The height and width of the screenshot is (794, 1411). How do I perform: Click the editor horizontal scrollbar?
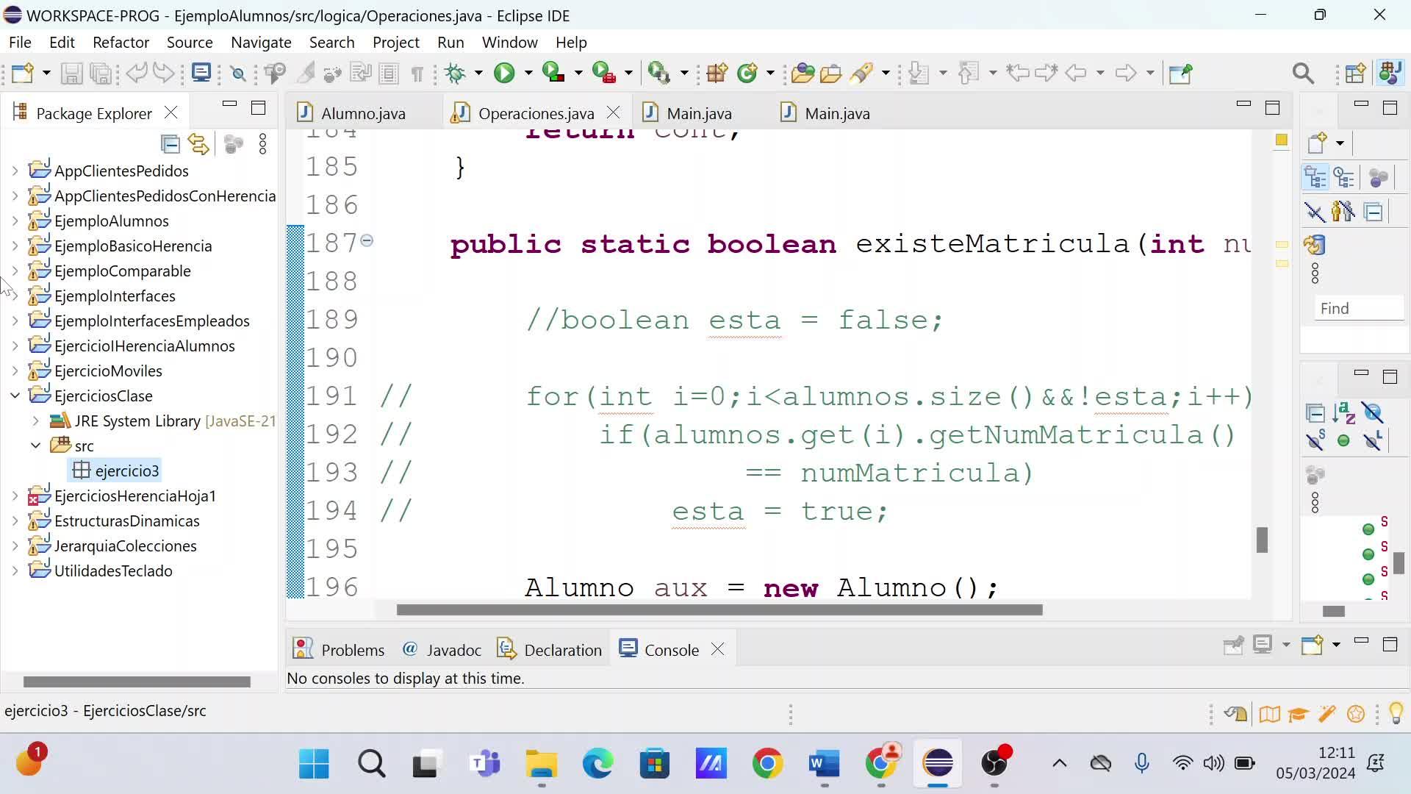[x=719, y=610]
